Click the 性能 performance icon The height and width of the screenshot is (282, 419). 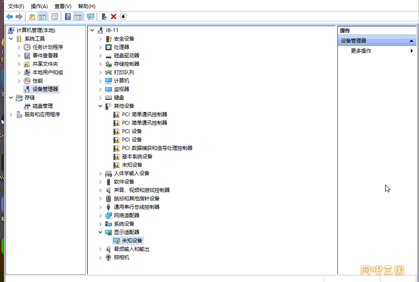27,81
